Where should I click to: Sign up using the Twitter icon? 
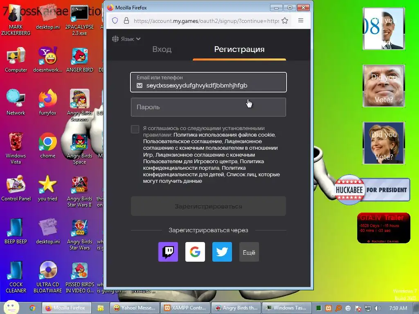click(222, 252)
